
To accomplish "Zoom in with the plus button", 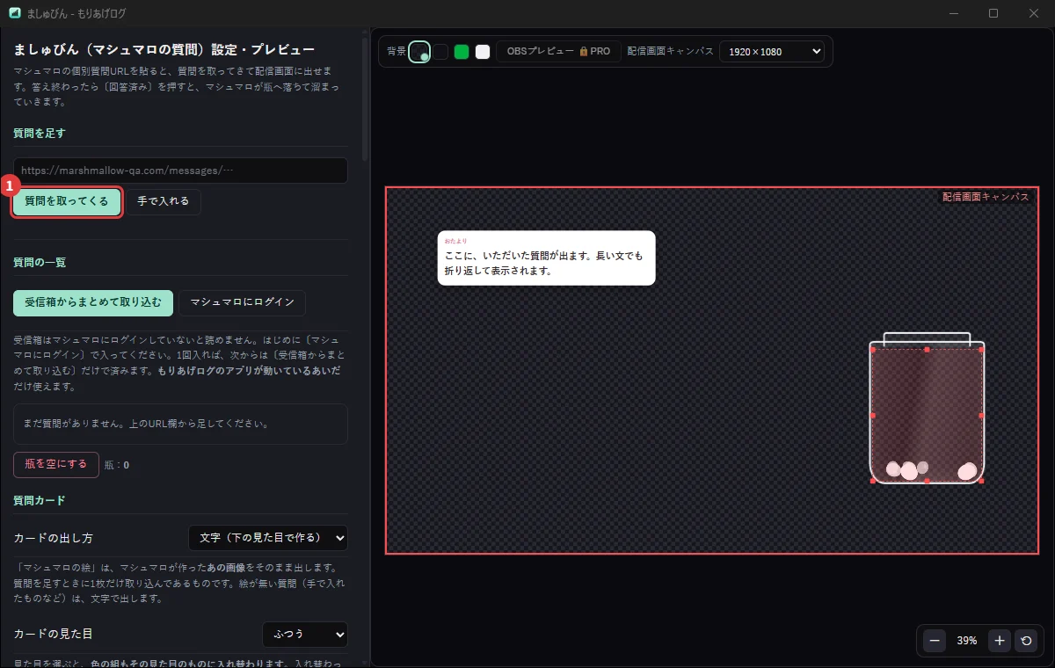I will click(1000, 641).
